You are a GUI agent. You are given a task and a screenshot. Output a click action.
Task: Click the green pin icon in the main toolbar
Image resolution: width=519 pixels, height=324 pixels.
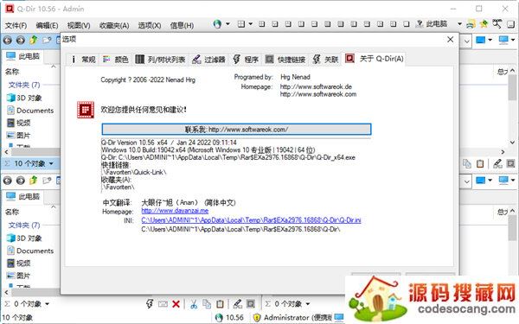coord(484,24)
